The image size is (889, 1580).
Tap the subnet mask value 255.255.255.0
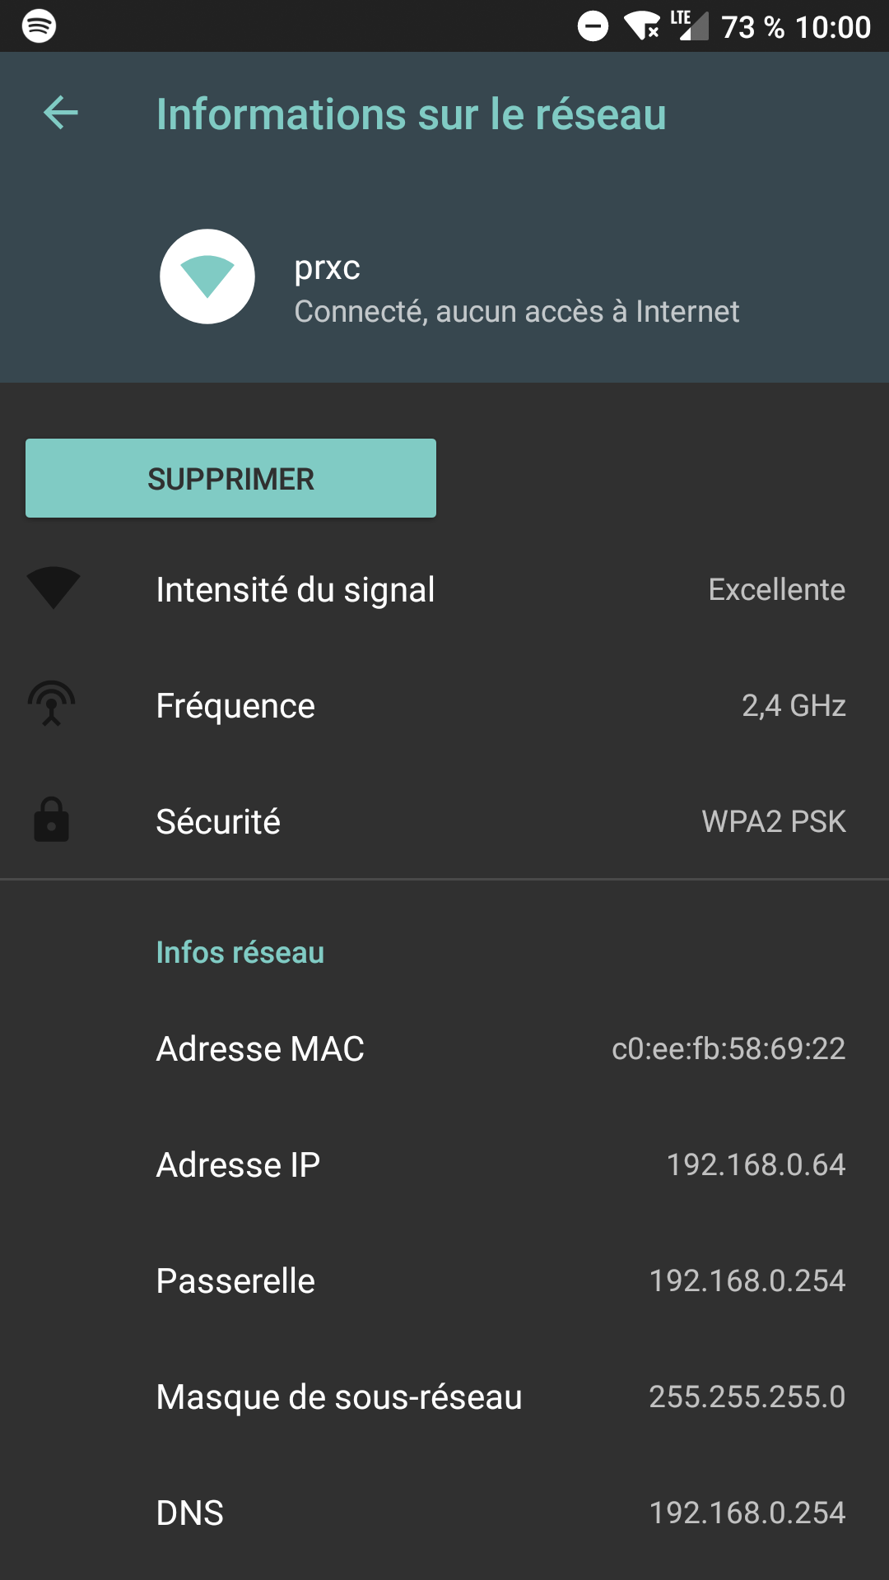click(747, 1396)
